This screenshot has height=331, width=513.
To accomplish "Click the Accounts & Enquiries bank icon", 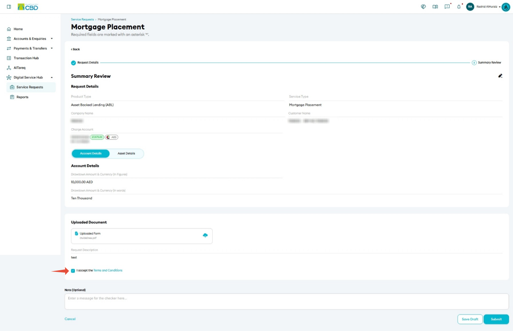I will [9, 39].
